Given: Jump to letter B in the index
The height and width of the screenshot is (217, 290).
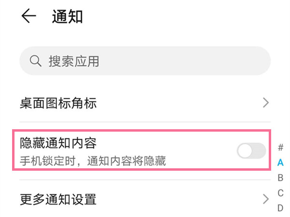Looking at the screenshot, I should [x=280, y=178].
